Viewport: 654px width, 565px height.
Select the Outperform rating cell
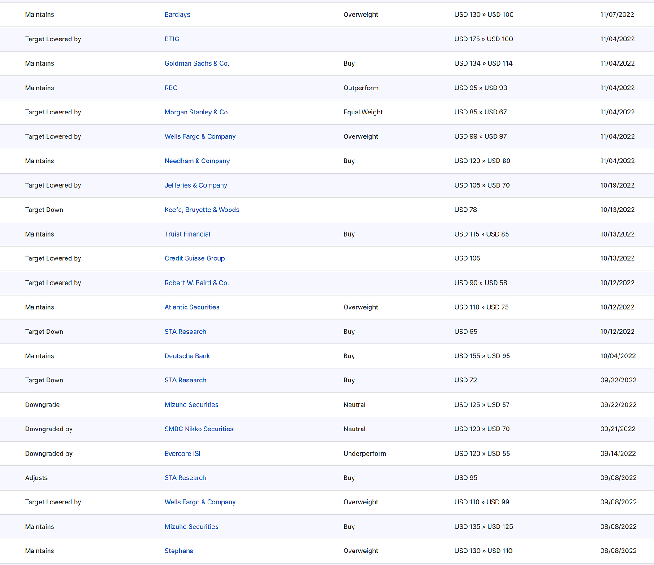click(361, 88)
